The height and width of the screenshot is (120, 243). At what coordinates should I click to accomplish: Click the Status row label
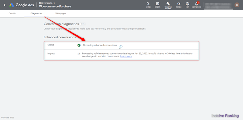pos(51,45)
